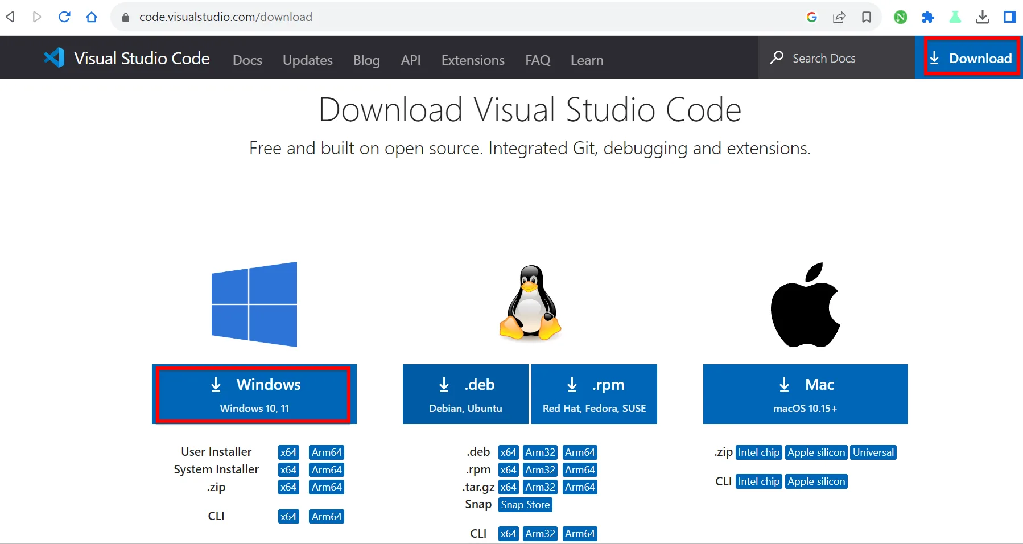
Task: Download Windows CLI Arm64
Action: (x=327, y=517)
